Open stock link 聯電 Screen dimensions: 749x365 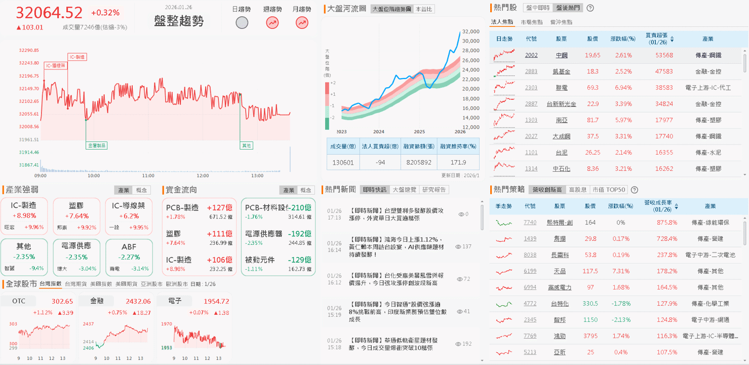(x=562, y=88)
